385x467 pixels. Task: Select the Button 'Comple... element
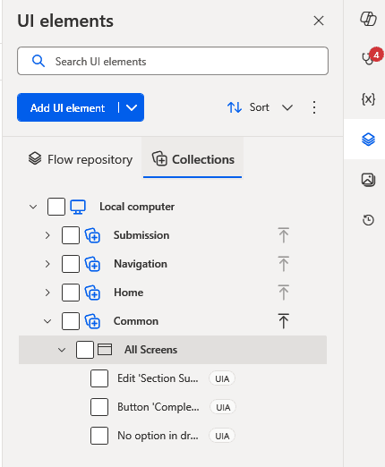(158, 407)
